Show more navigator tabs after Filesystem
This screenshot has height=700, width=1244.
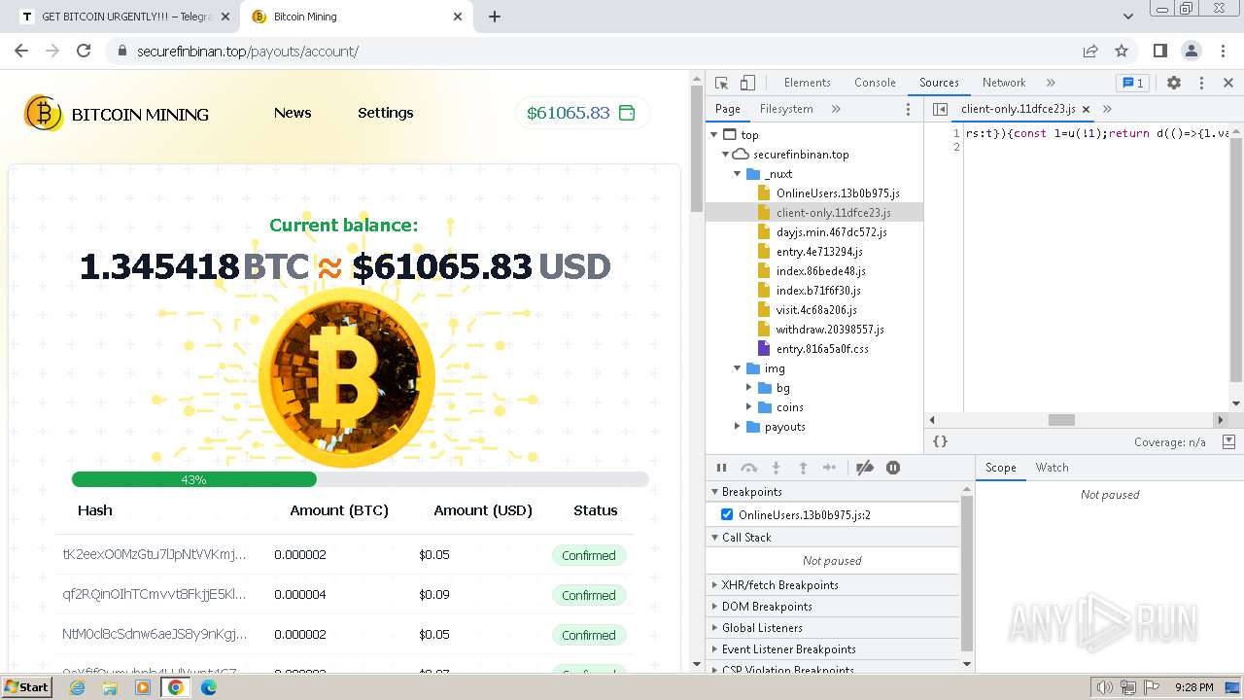click(x=836, y=109)
